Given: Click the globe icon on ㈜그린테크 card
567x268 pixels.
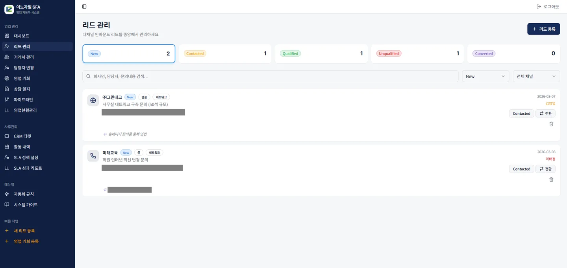Looking at the screenshot, I should tap(93, 100).
